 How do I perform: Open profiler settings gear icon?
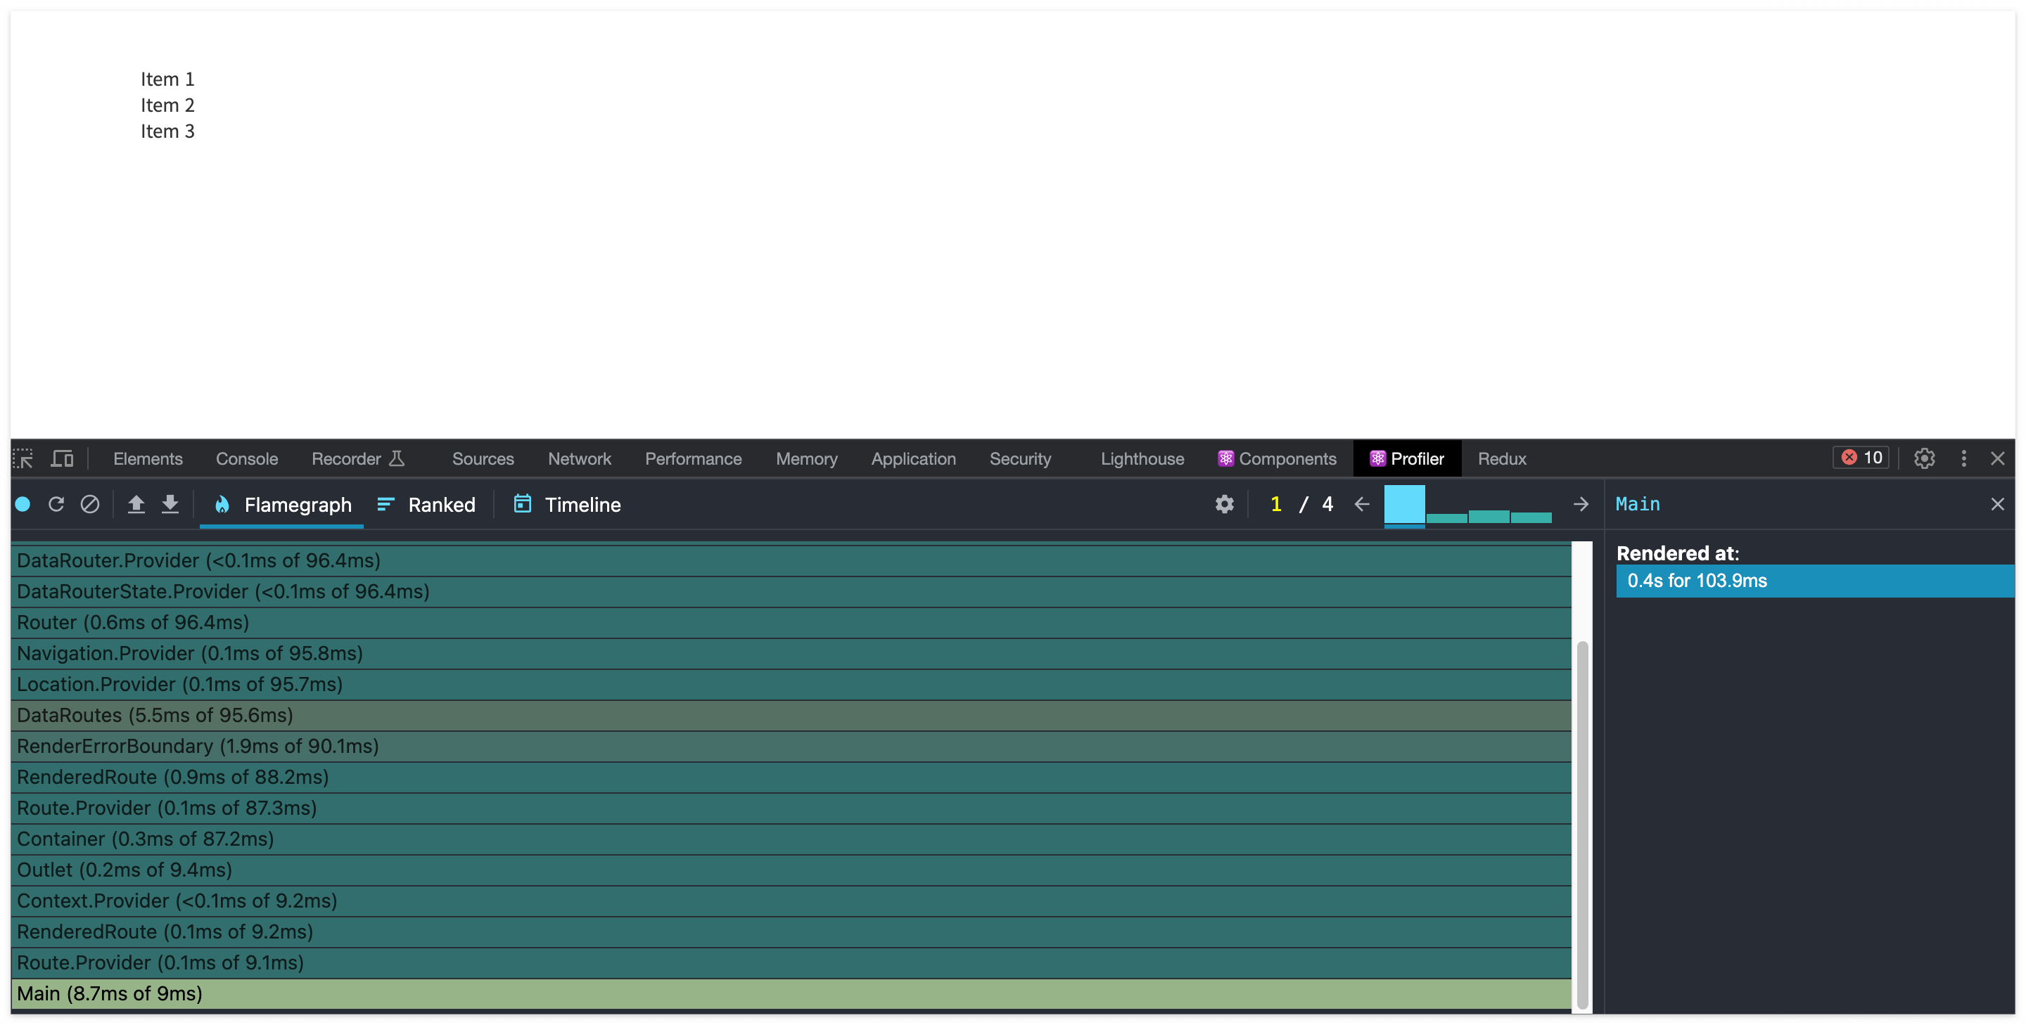[x=1224, y=504]
